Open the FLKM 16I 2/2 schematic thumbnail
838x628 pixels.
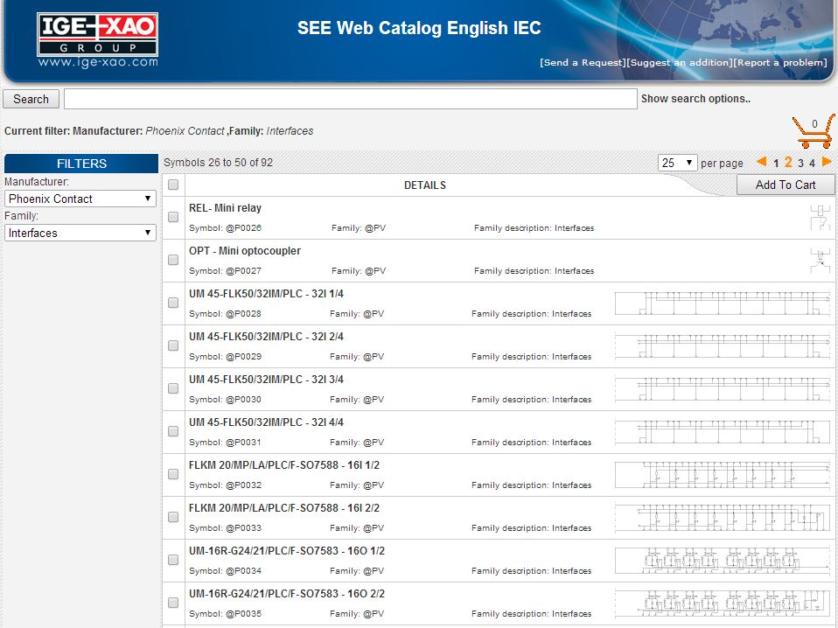point(723,518)
